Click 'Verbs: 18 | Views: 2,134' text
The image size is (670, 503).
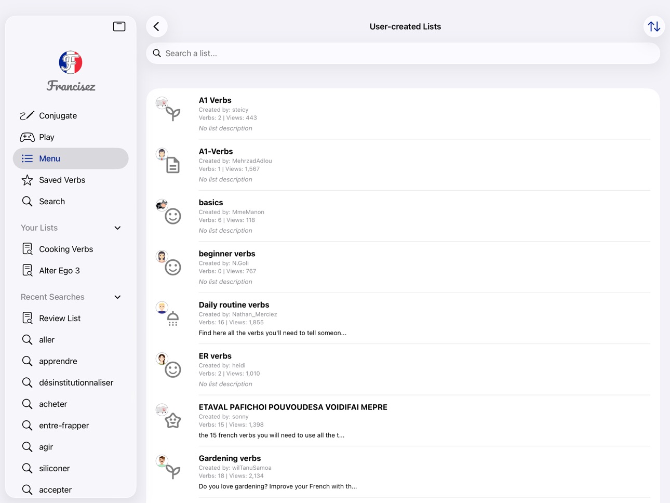tap(231, 476)
